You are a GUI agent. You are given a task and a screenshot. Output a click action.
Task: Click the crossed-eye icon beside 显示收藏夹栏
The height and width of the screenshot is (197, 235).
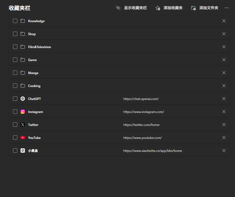[118, 8]
